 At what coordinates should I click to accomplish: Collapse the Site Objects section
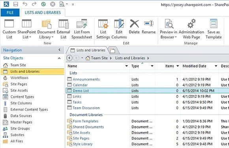59,58
